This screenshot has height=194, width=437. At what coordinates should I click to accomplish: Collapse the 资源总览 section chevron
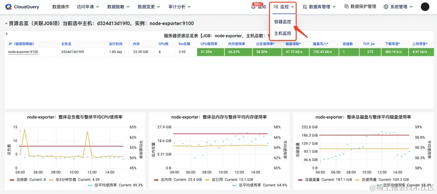click(x=6, y=24)
